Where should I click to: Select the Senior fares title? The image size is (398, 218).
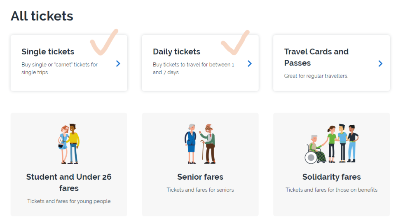(x=200, y=177)
